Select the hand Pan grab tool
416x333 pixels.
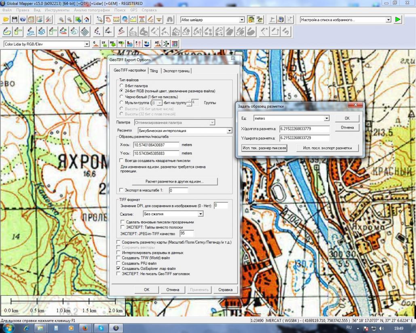pyautogui.click(x=108, y=19)
